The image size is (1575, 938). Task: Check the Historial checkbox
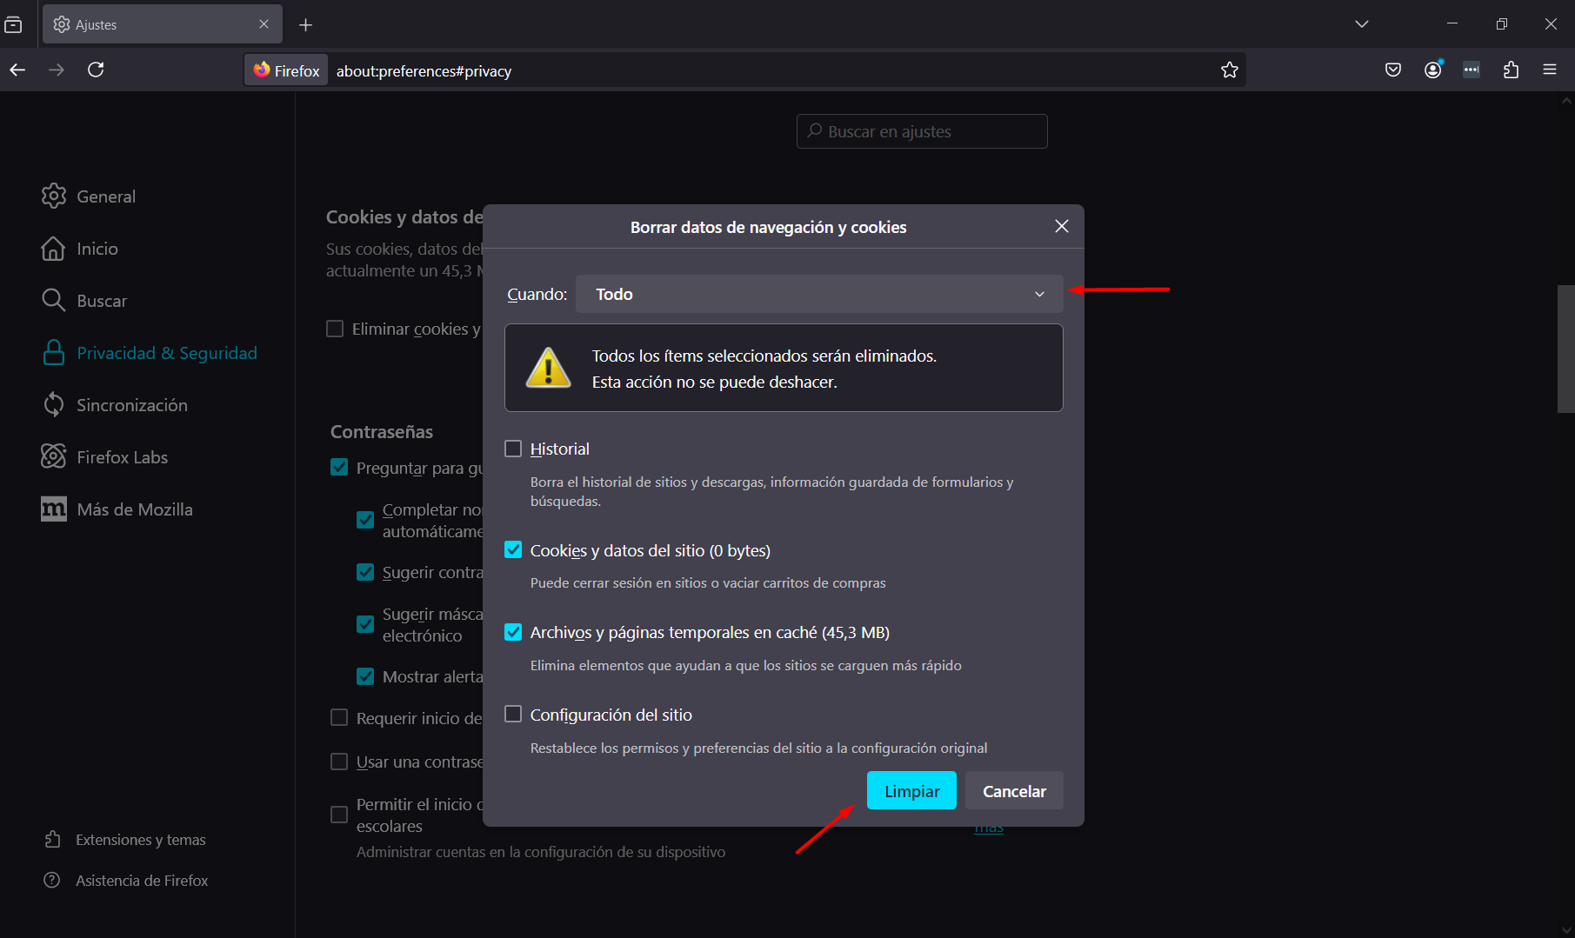click(513, 449)
